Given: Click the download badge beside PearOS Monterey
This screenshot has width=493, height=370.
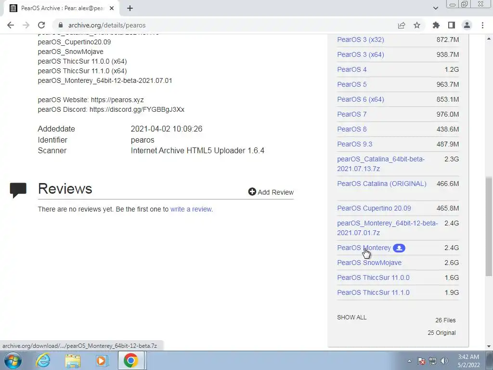Looking at the screenshot, I should (x=399, y=248).
